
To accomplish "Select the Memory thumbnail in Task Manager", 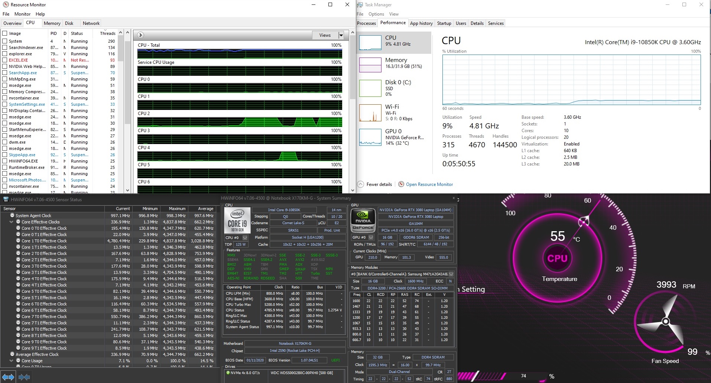I will click(x=370, y=65).
